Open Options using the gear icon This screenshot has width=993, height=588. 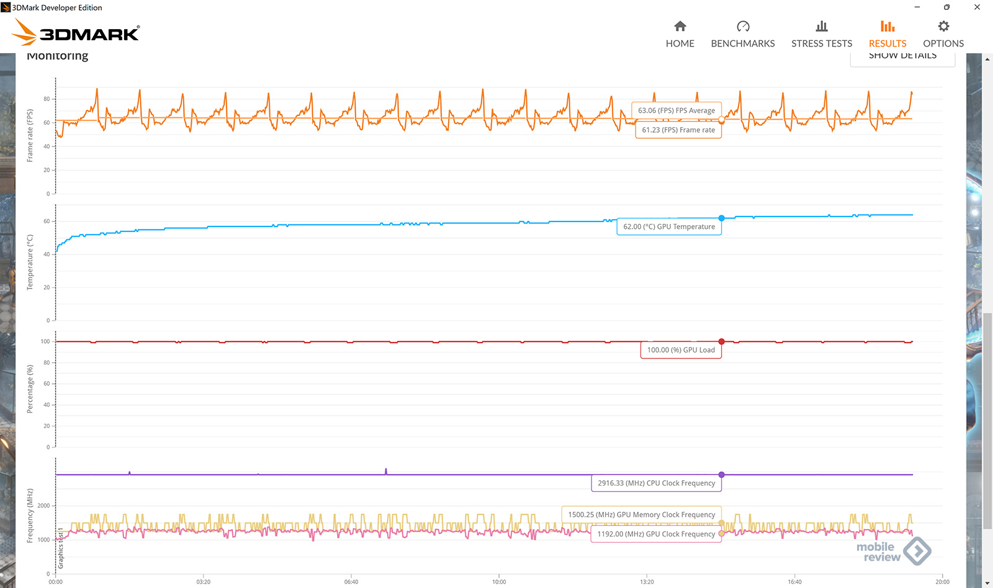click(x=943, y=26)
